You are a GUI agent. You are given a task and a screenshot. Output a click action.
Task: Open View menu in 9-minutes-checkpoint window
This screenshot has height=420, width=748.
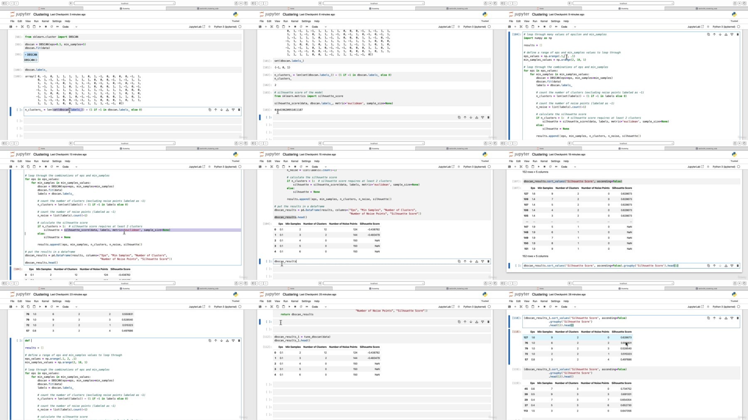pos(527,21)
